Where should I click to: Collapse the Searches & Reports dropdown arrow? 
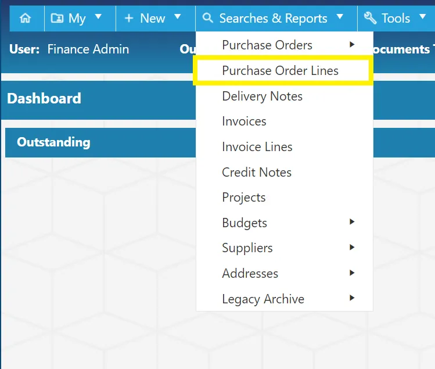point(340,17)
